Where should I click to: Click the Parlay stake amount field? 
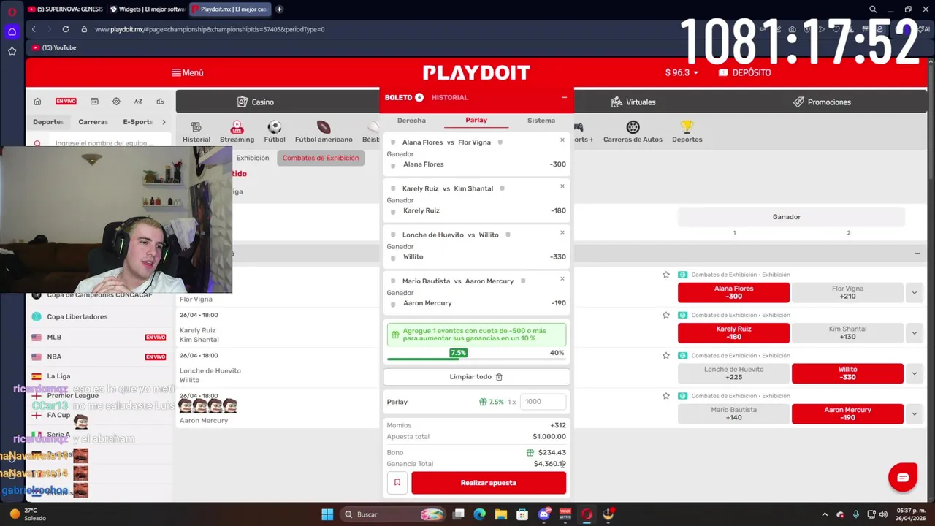pos(543,402)
